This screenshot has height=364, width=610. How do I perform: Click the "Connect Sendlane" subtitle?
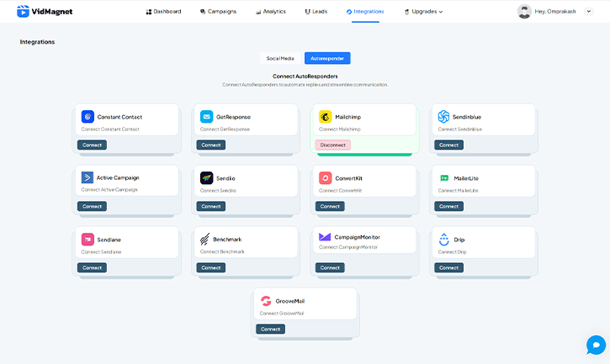[101, 252]
